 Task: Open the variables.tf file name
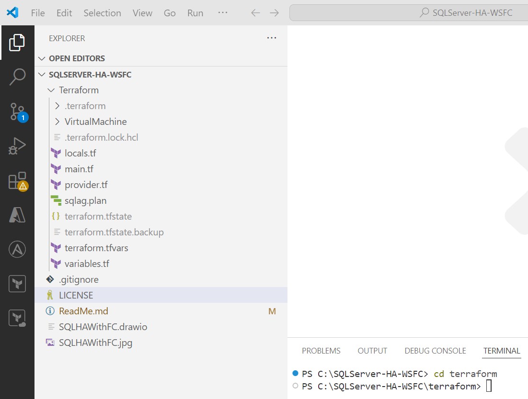(87, 264)
